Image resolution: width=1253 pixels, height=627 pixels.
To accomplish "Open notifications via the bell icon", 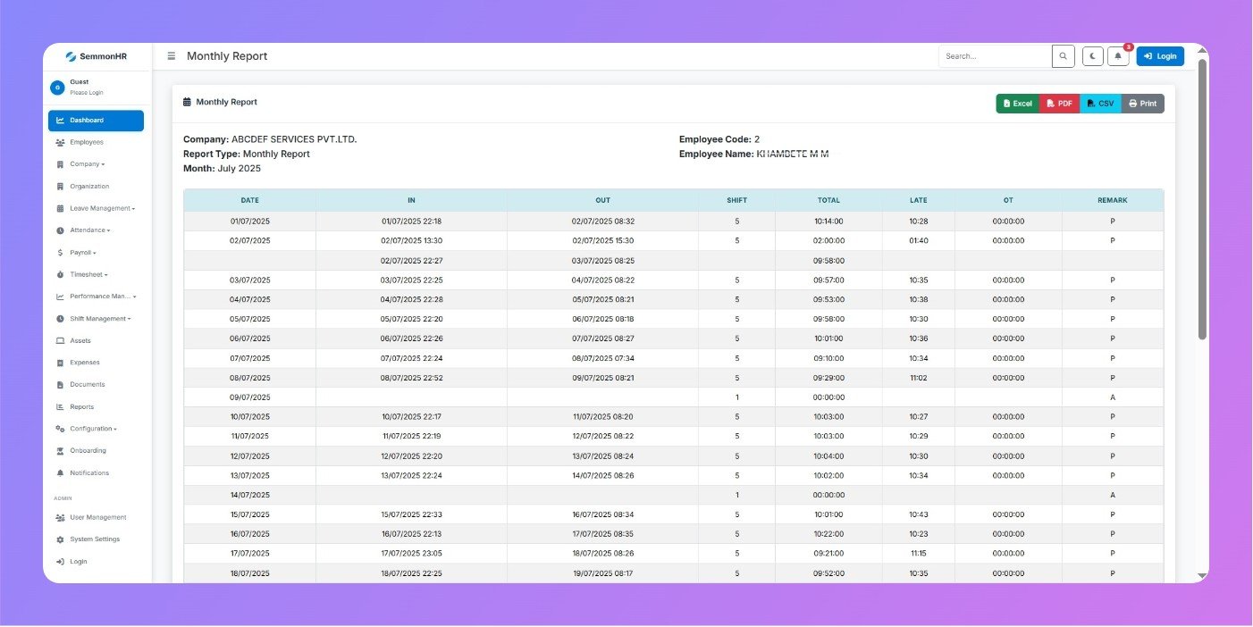I will pos(1117,55).
